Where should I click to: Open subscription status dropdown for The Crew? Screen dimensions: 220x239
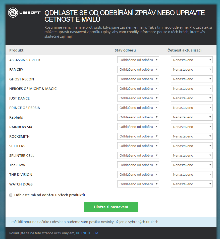(x=138, y=165)
